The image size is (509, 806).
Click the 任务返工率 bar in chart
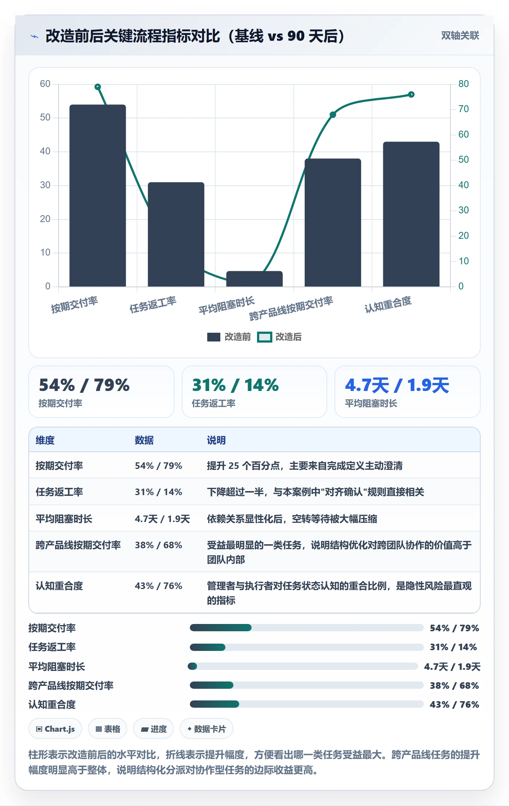click(176, 234)
